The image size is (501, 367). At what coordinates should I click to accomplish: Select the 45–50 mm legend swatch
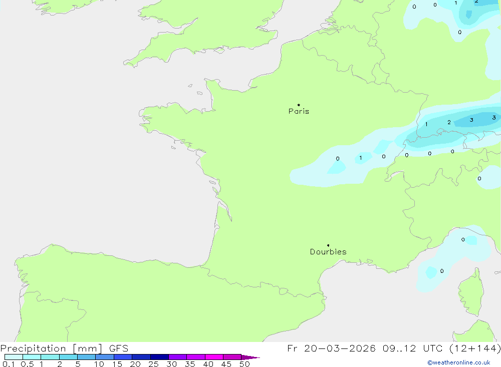232,357
